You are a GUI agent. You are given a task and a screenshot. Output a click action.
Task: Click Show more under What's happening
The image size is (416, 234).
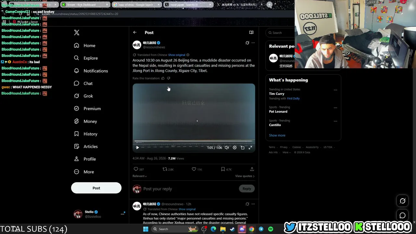point(277,136)
